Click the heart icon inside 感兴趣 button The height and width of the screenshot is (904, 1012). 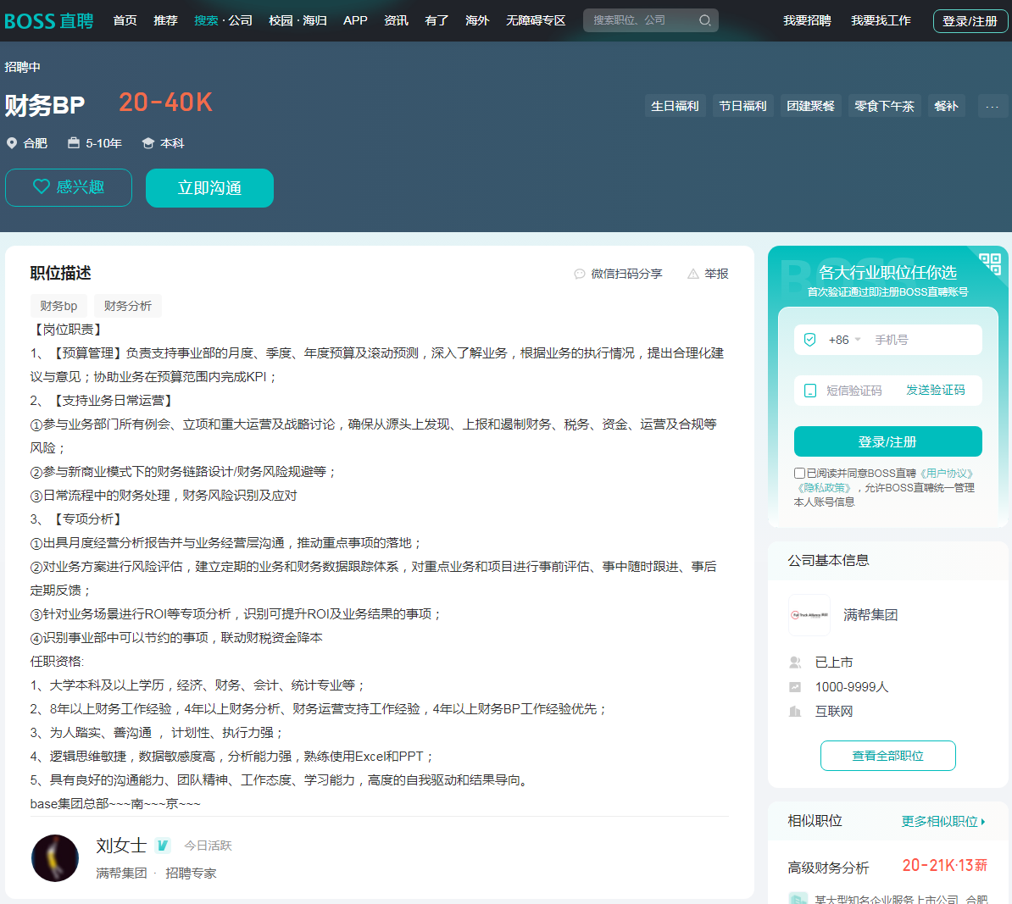(x=40, y=187)
